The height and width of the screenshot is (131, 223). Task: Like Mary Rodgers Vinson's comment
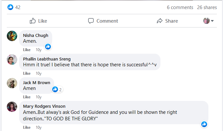coord(27,127)
